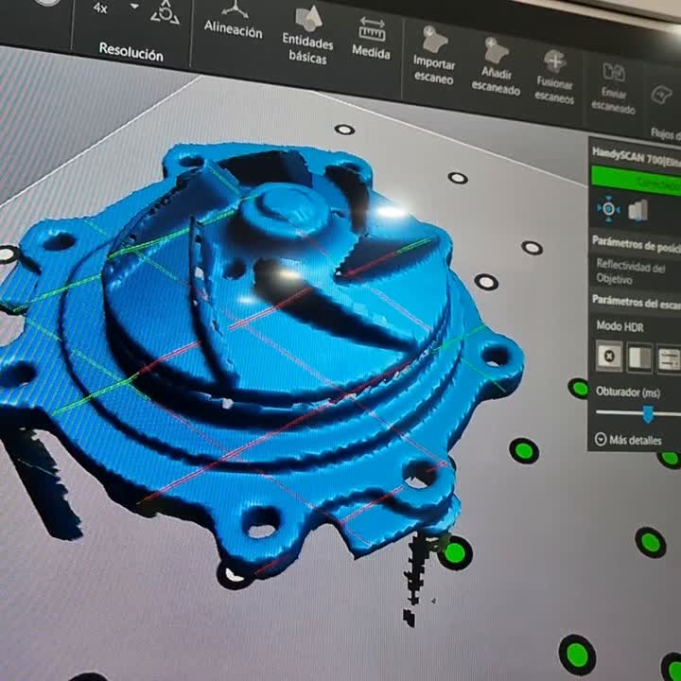The height and width of the screenshot is (681, 681).
Task: Open the Alineación tool
Action: (233, 21)
